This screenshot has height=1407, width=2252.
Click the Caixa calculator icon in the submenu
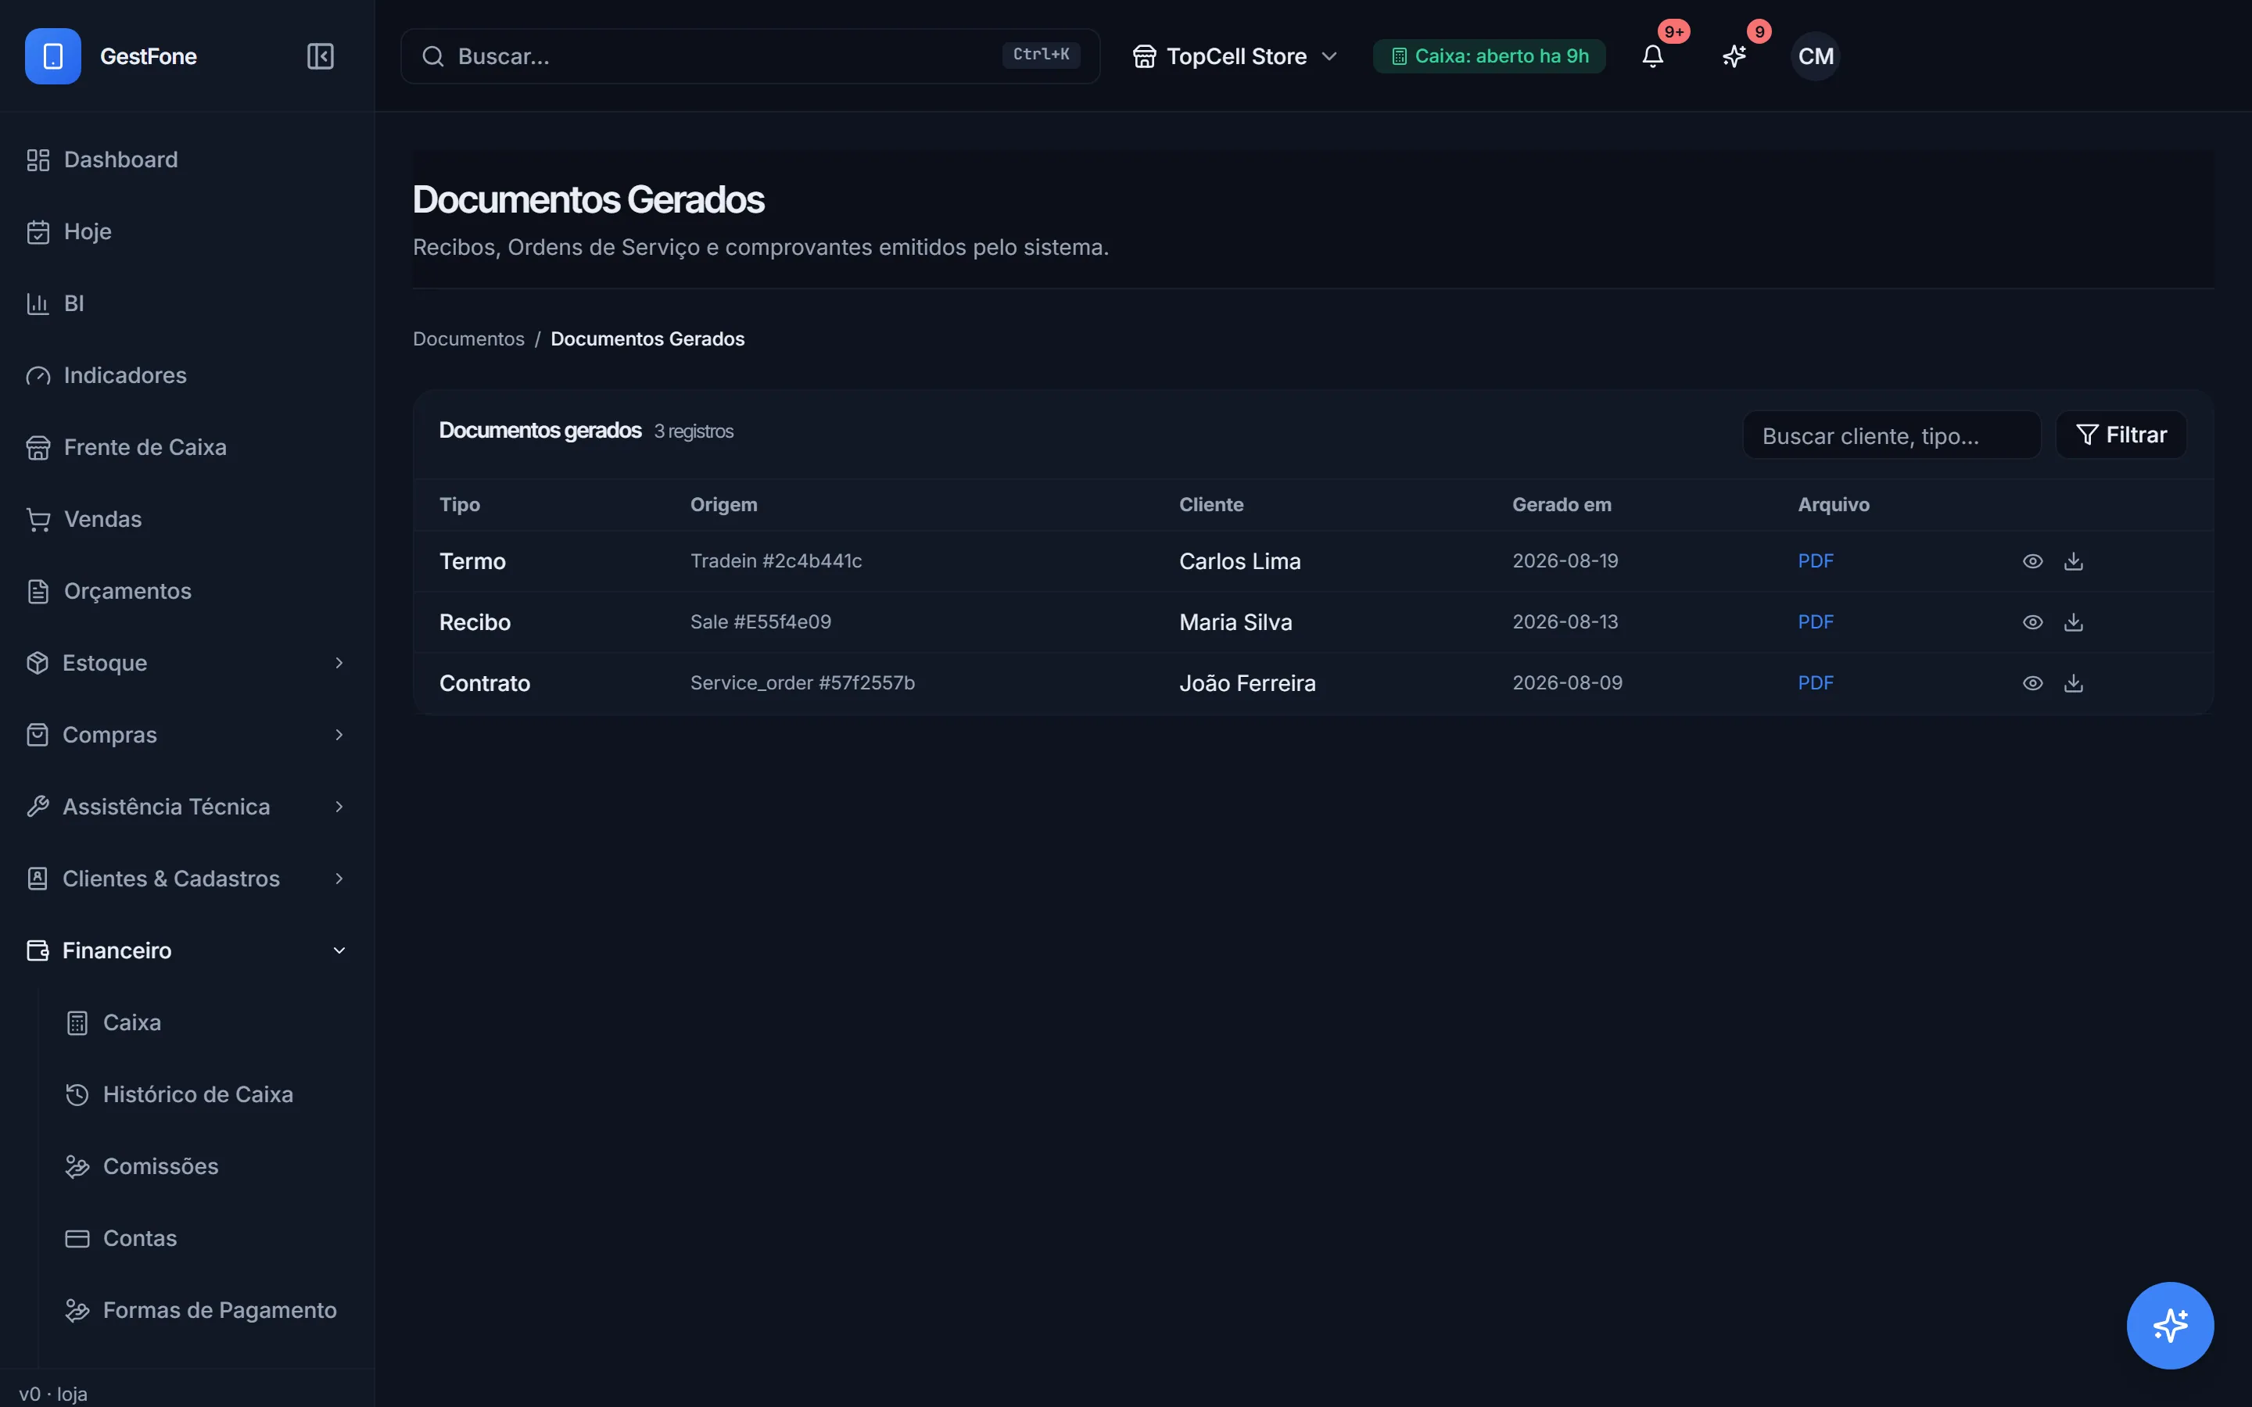[x=77, y=1022]
